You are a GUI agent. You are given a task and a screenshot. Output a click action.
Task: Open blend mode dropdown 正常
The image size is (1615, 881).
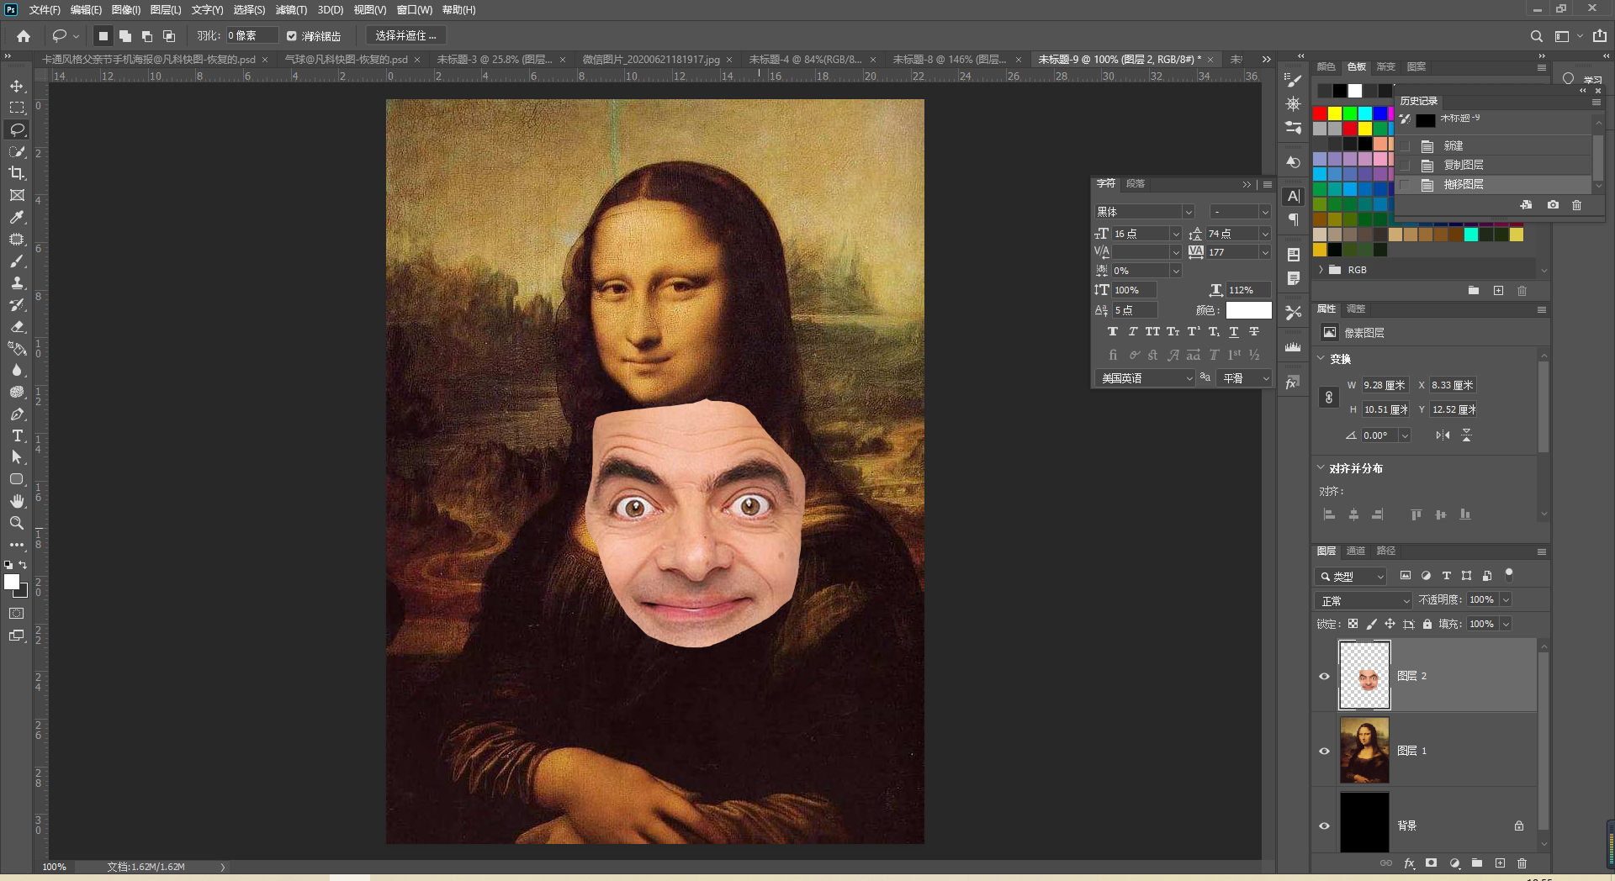click(1363, 600)
